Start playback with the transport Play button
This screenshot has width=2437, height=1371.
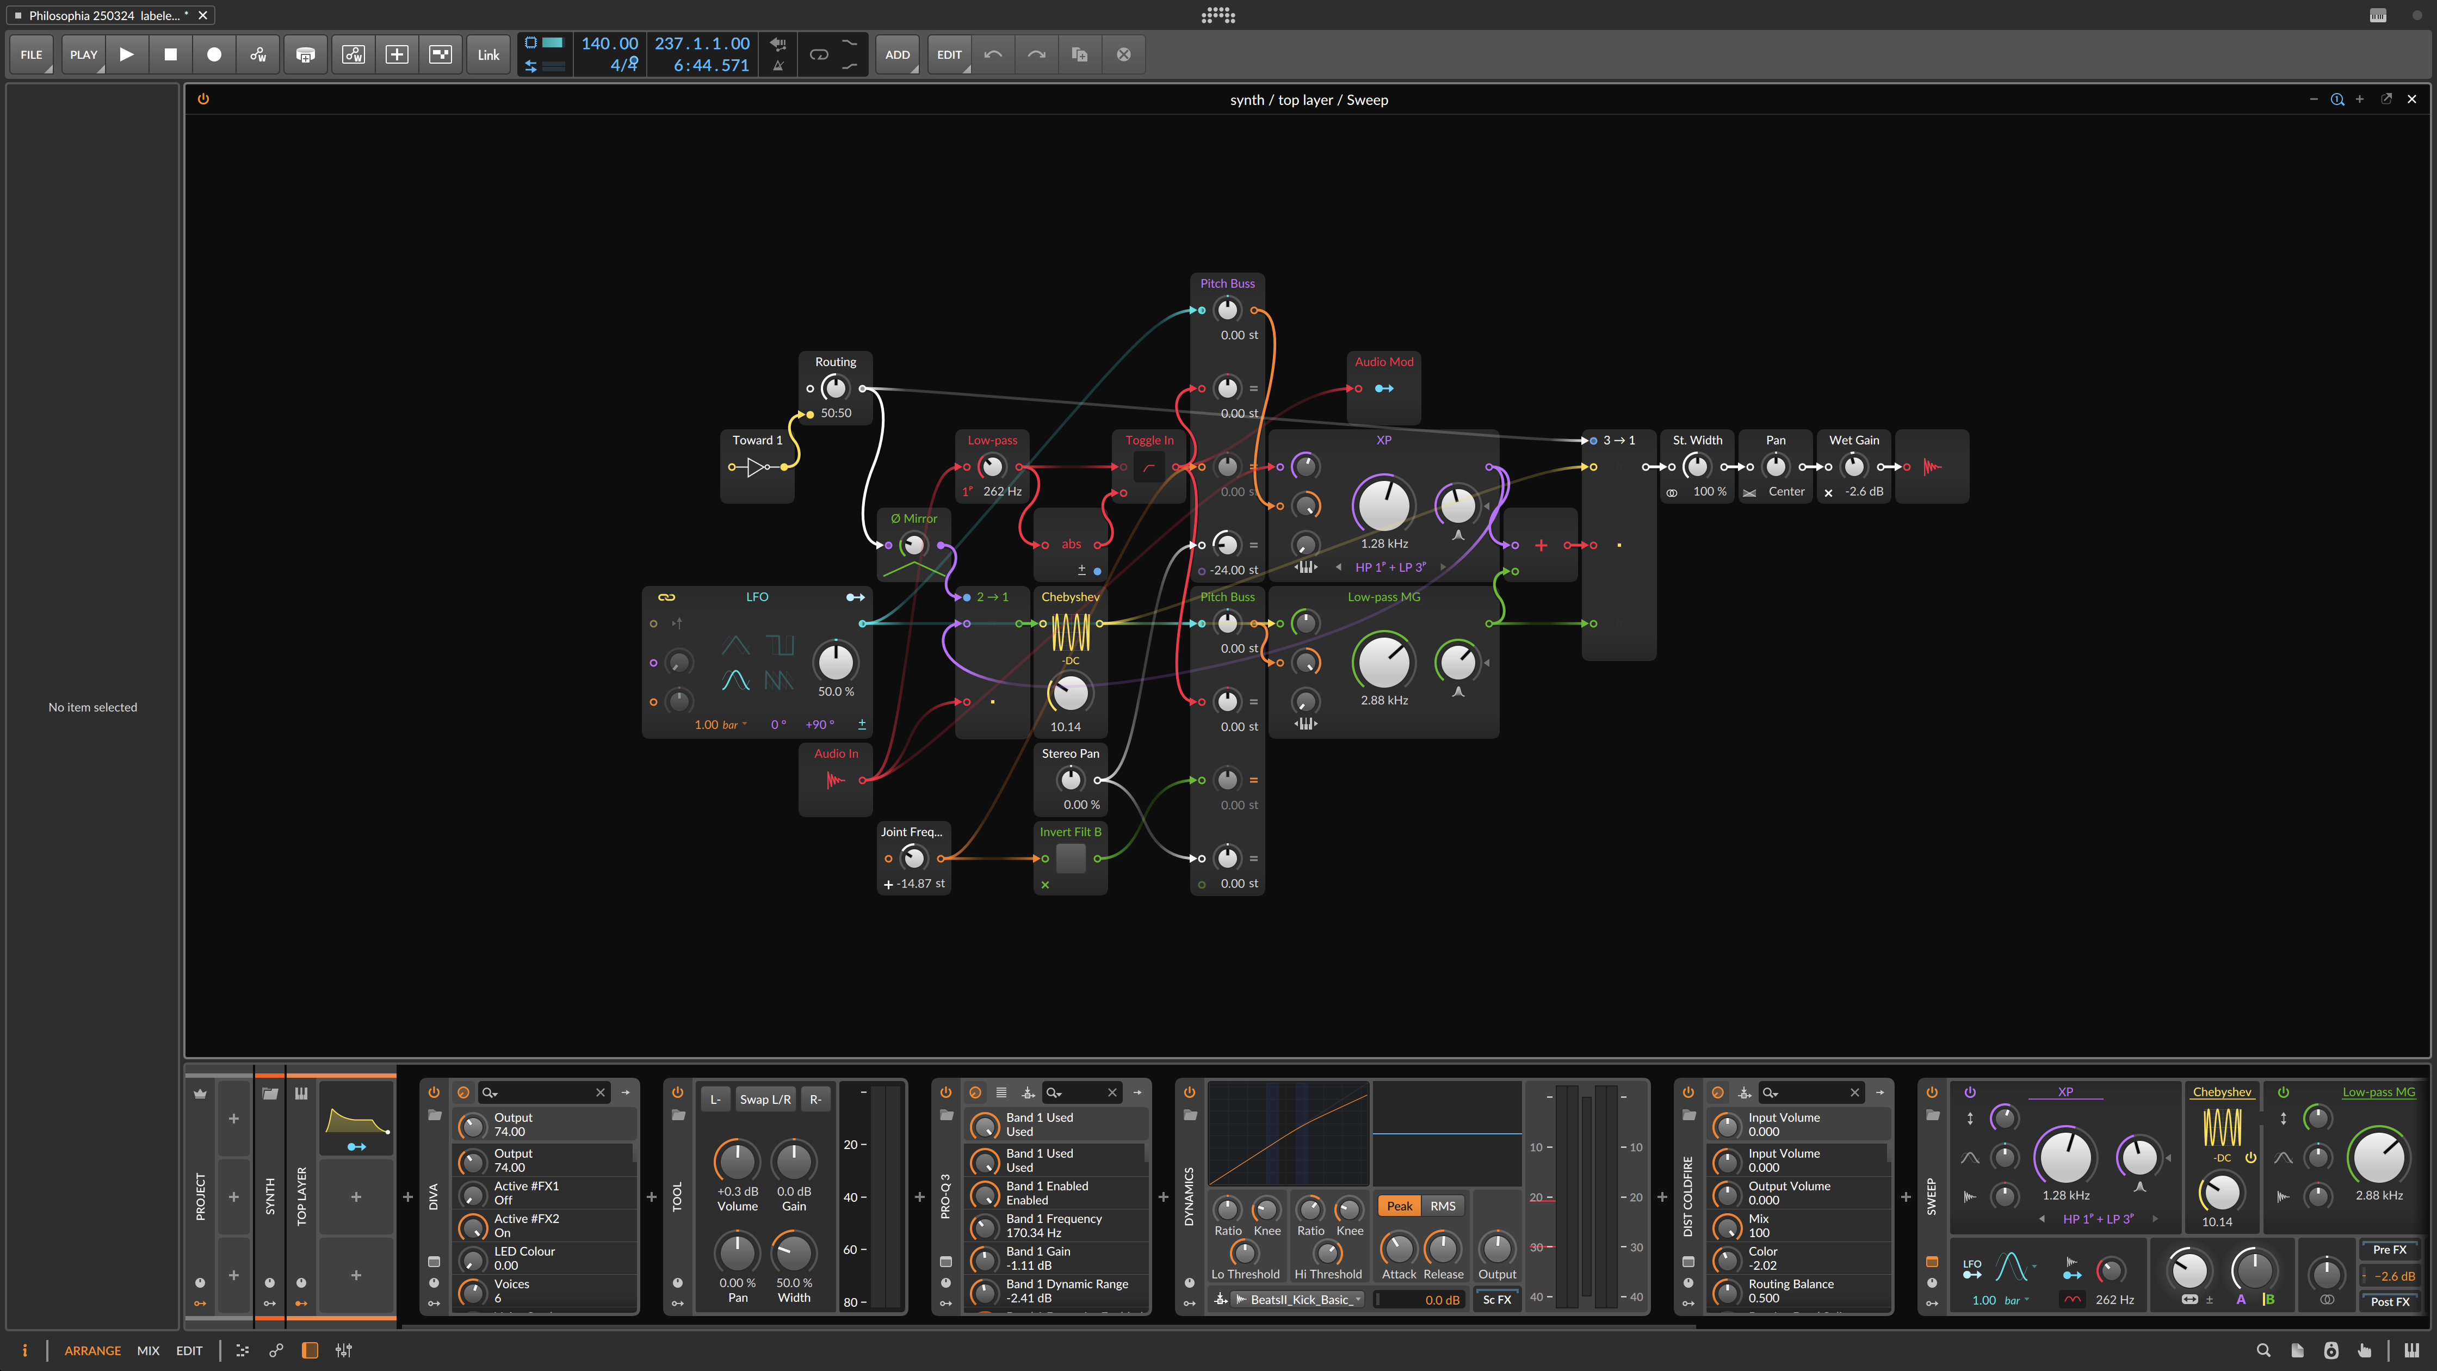tap(127, 55)
